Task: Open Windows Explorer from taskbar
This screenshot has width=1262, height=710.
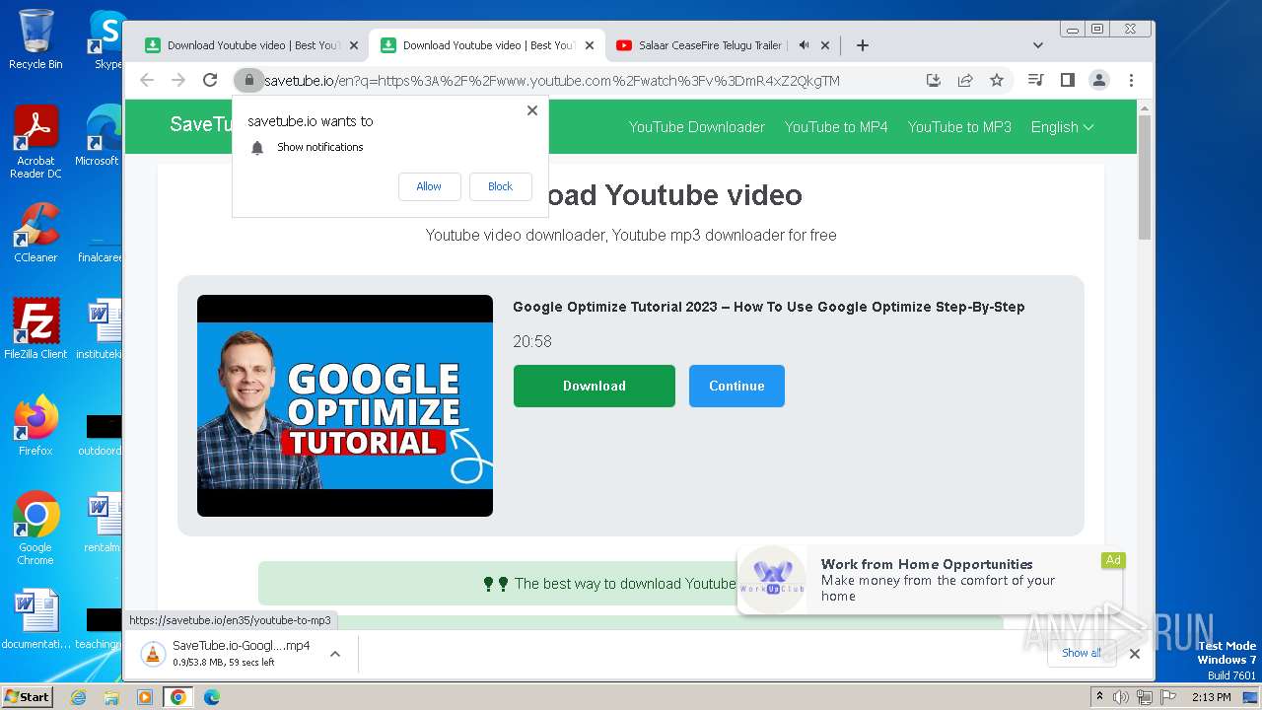Action: (x=111, y=697)
